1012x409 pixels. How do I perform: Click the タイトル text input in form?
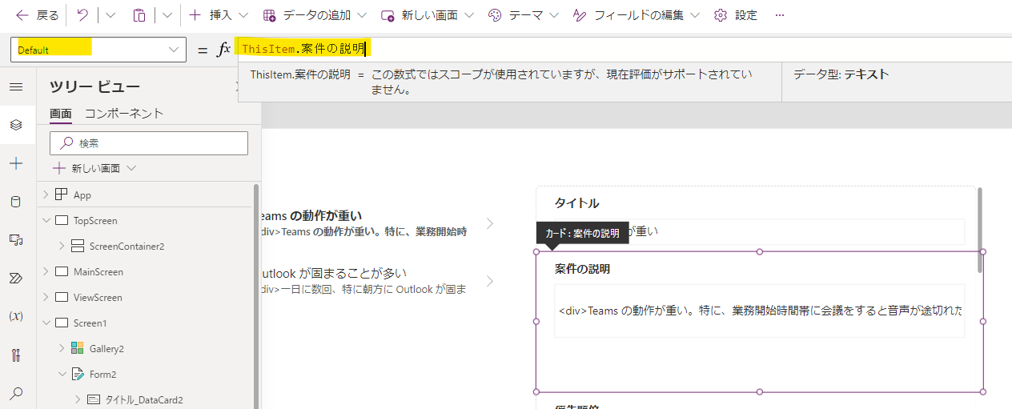click(x=760, y=231)
